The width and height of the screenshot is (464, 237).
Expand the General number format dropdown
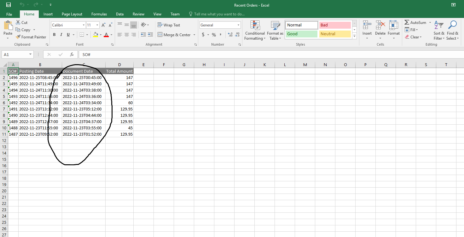tap(238, 25)
